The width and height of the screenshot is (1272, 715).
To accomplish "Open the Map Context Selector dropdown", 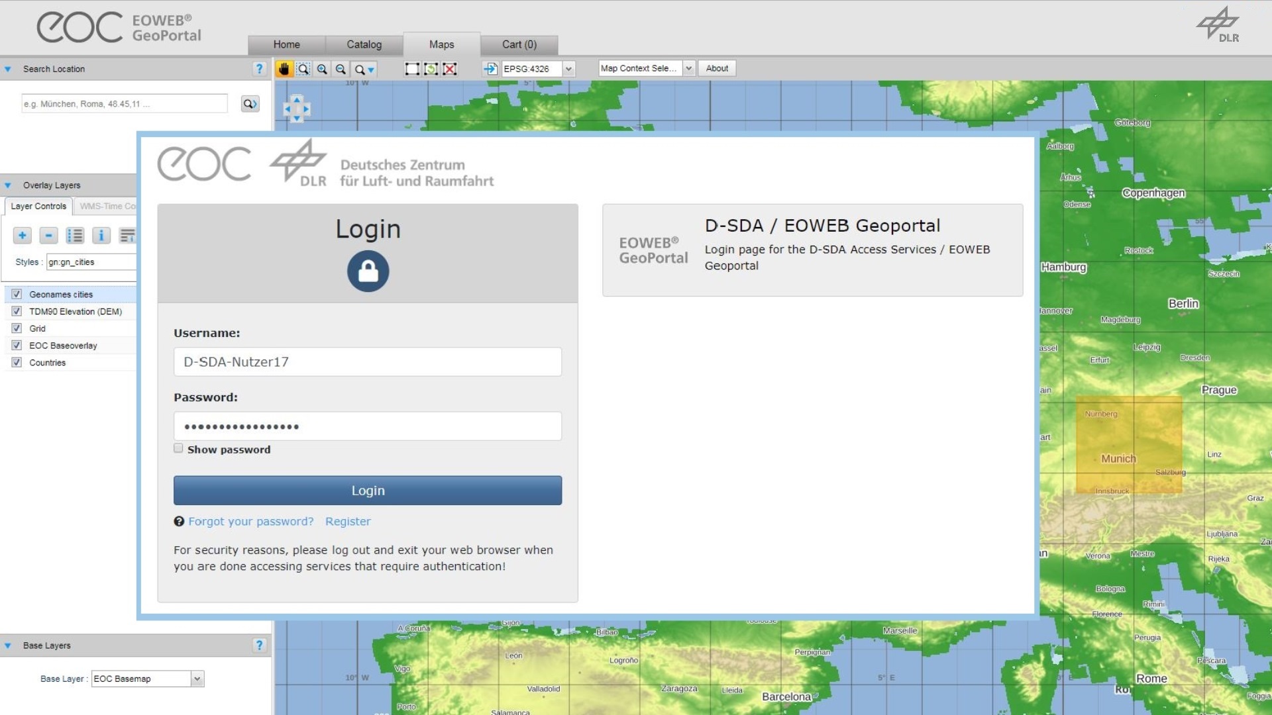I will pos(688,68).
